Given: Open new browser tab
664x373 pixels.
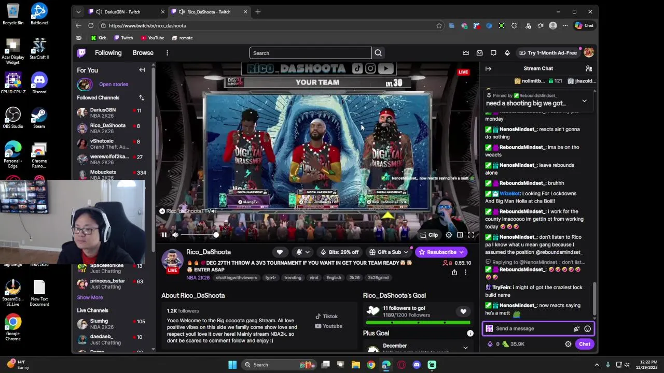Looking at the screenshot, I should pyautogui.click(x=258, y=12).
